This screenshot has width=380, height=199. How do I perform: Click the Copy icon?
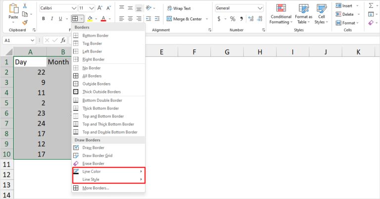[x=25, y=14]
